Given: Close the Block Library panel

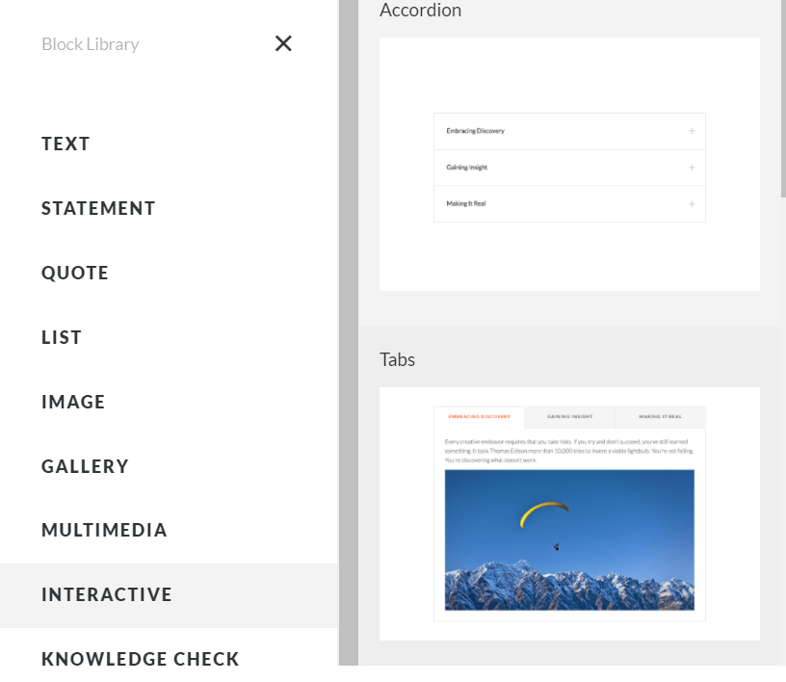Looking at the screenshot, I should tap(283, 43).
